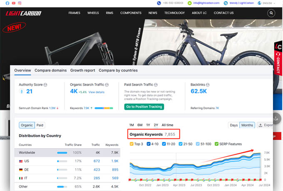This screenshot has width=283, height=191.
Task: Toggle the 4-10 checkbox
Action: point(149,144)
